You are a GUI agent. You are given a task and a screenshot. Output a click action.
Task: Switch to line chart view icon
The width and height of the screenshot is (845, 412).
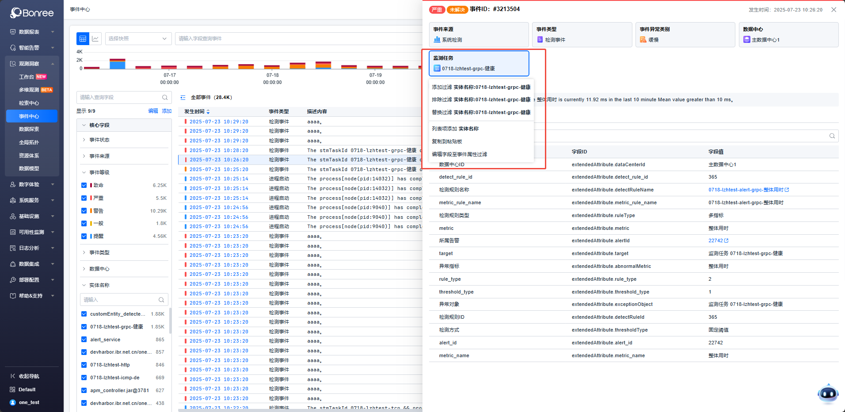click(95, 39)
